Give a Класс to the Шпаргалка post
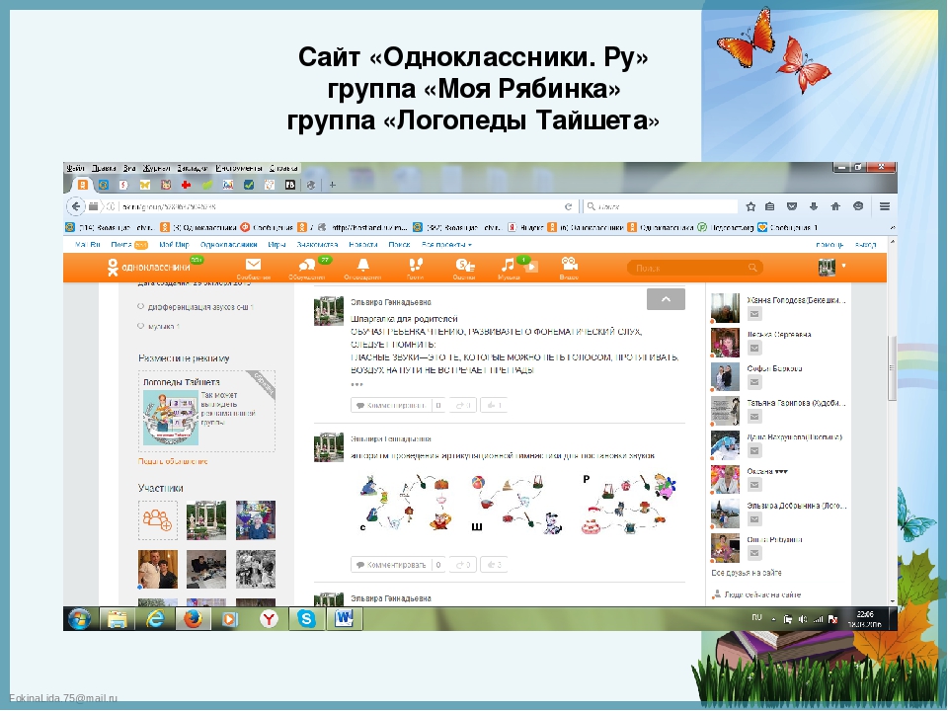This screenshot has height=711, width=948. pyautogui.click(x=494, y=405)
